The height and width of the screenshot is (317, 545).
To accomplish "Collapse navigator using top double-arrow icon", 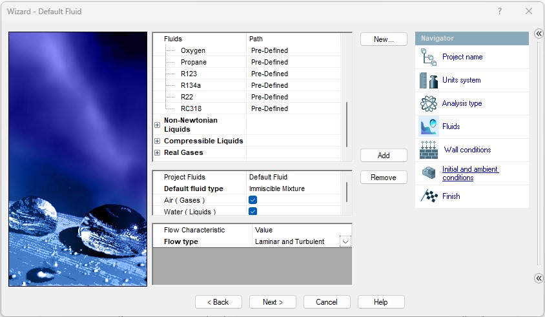I will (x=539, y=34).
